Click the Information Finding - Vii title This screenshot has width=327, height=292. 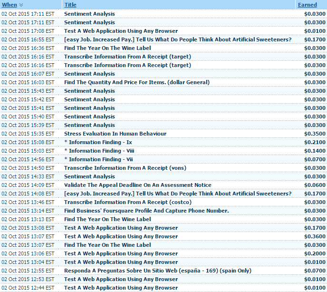click(x=98, y=159)
